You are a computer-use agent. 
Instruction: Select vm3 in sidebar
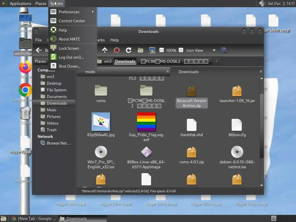point(54,77)
